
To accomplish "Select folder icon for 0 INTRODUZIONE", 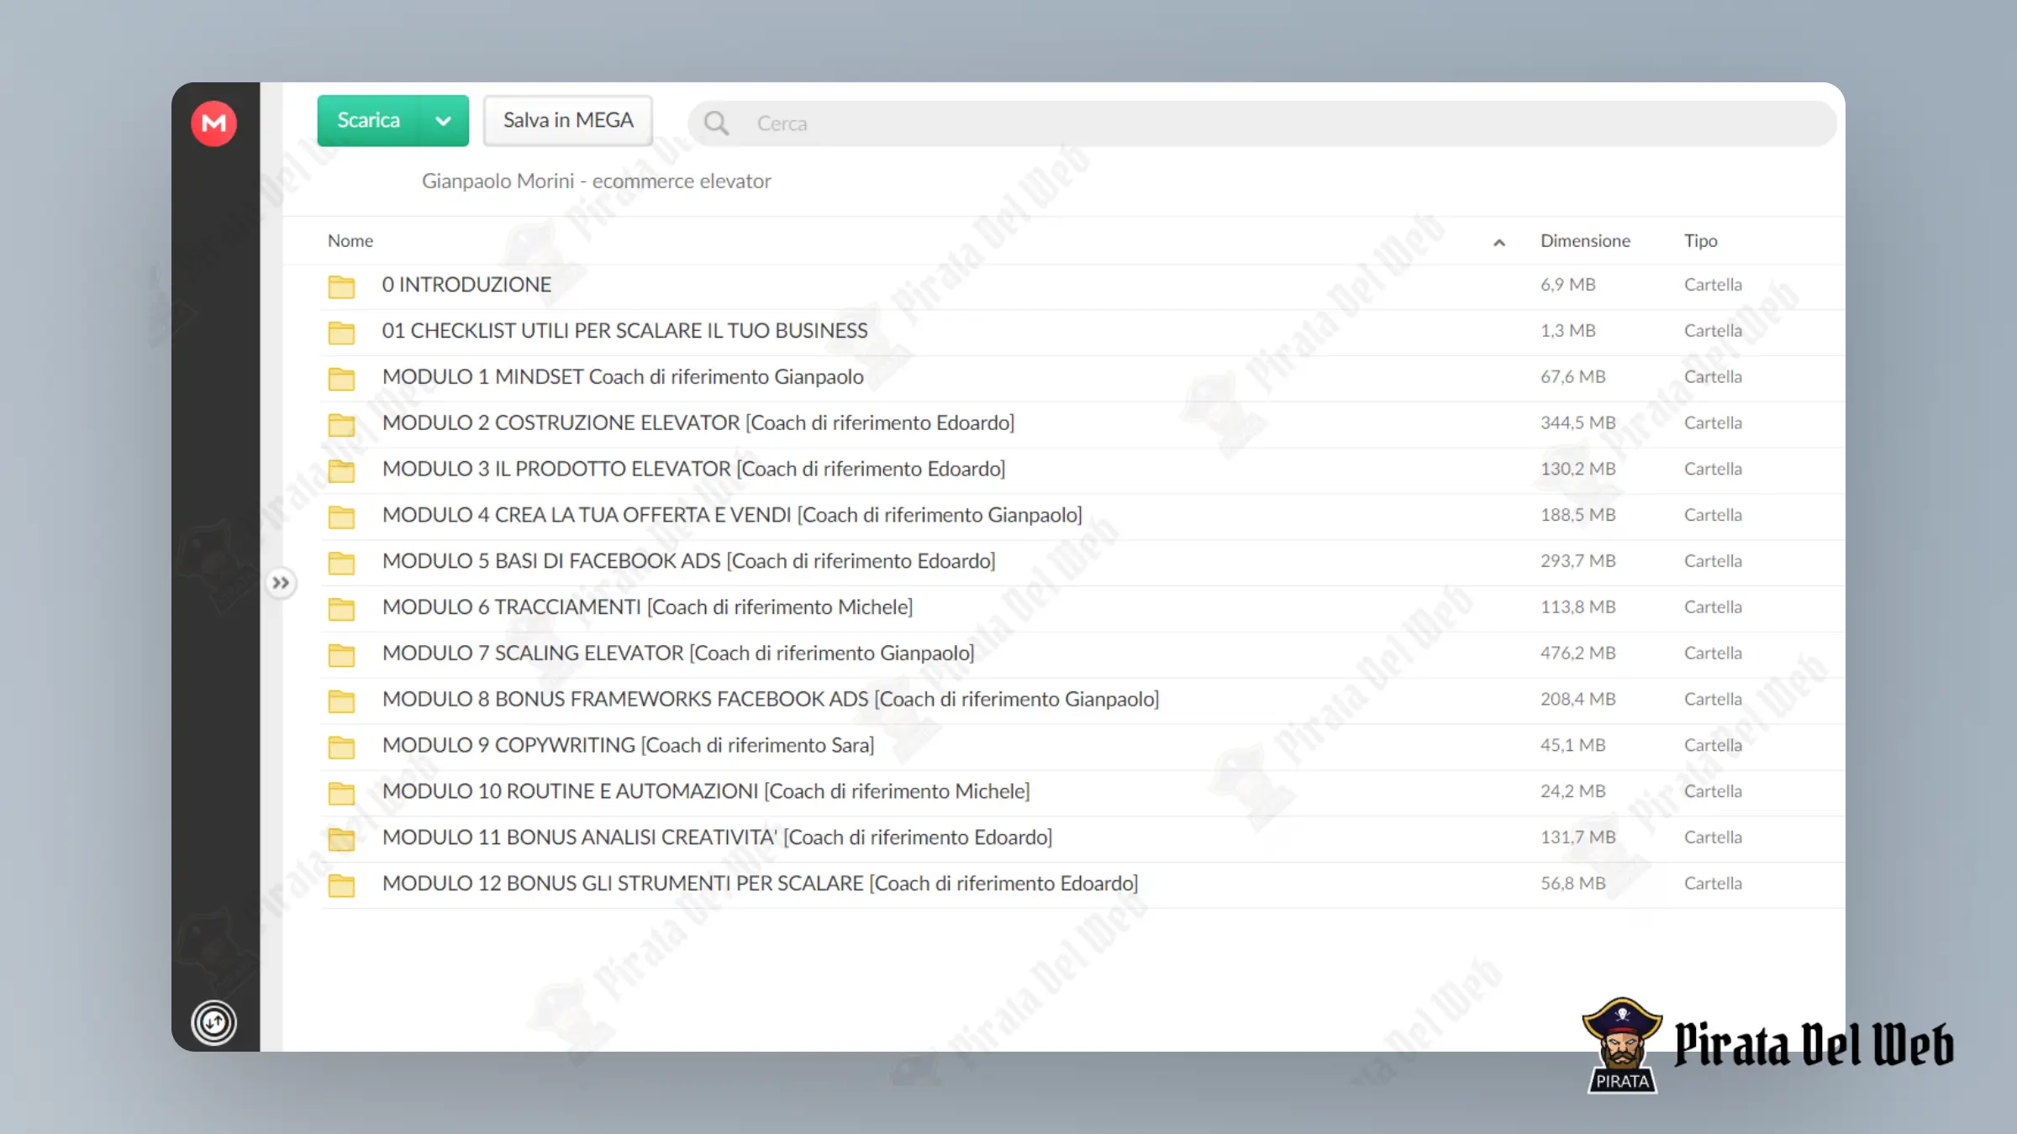I will 341,286.
